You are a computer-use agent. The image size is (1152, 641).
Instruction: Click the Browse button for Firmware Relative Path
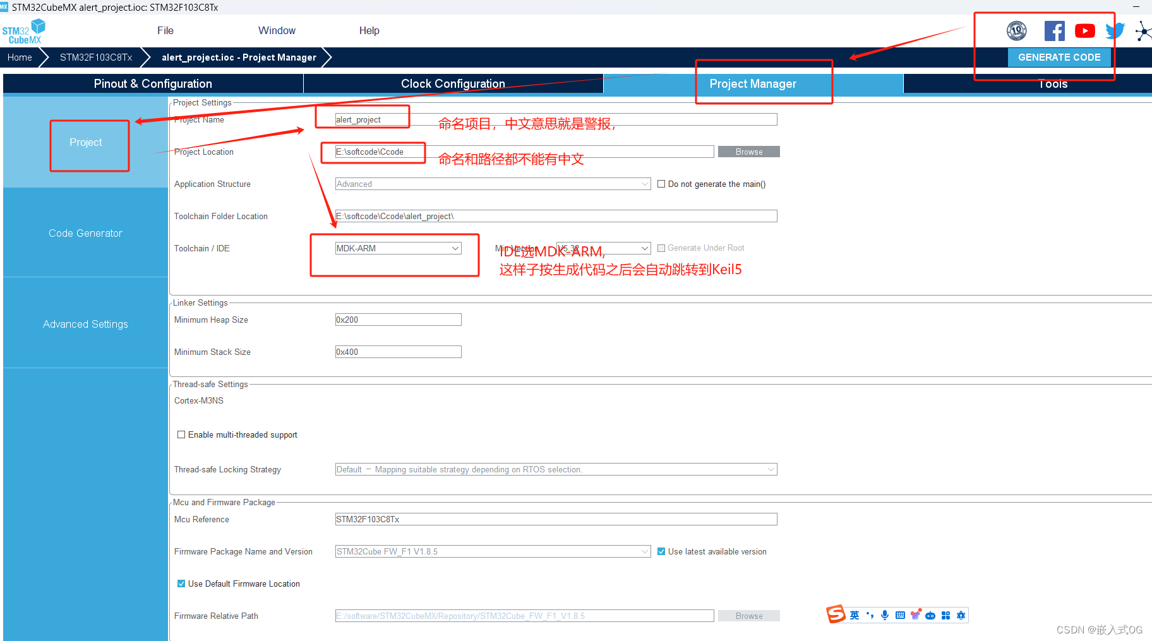click(x=749, y=616)
